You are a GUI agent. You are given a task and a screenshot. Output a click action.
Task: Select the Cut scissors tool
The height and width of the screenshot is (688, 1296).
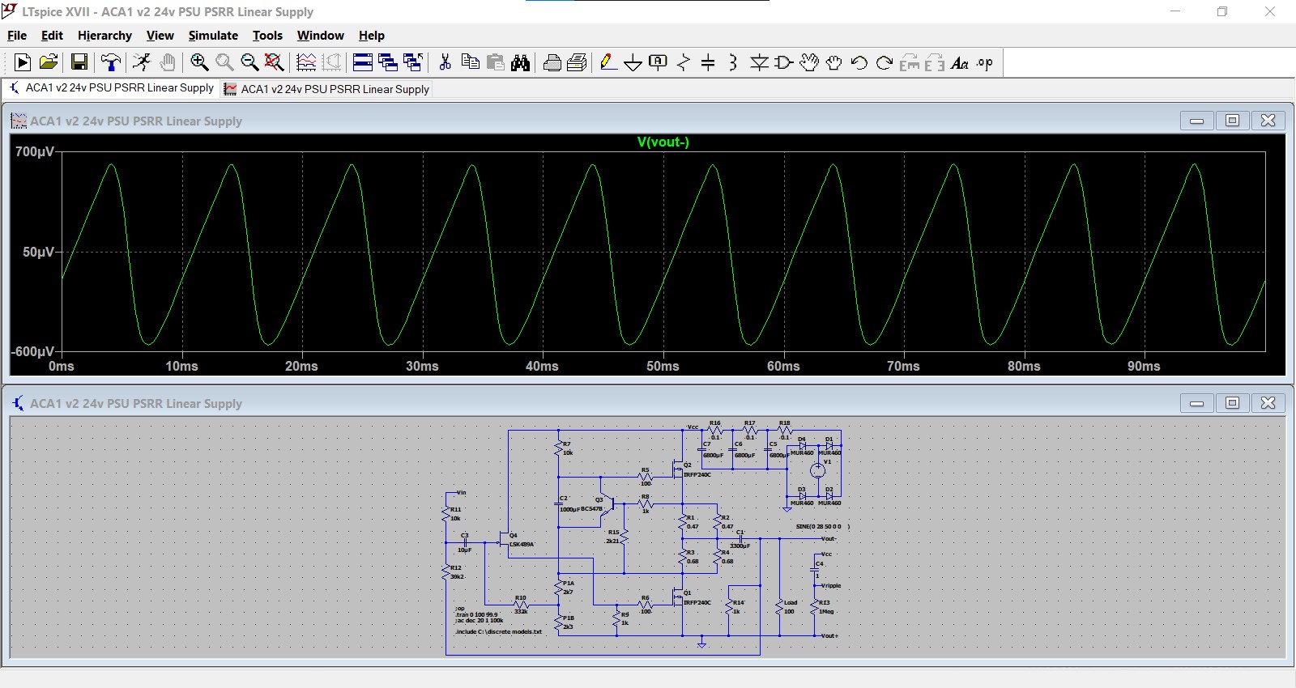pos(445,62)
